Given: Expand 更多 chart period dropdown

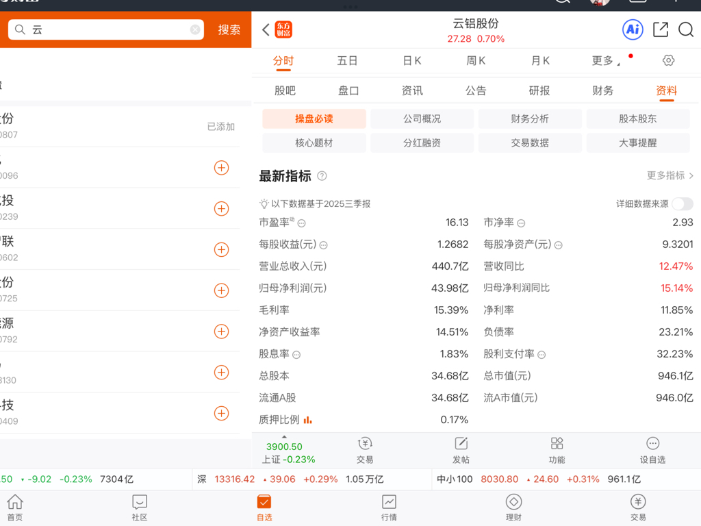Looking at the screenshot, I should [606, 61].
